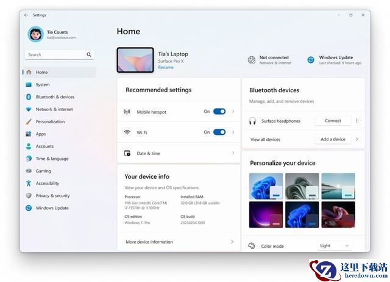The height and width of the screenshot is (282, 390).
Task: Open Accounts in sidebar
Action: [44, 146]
